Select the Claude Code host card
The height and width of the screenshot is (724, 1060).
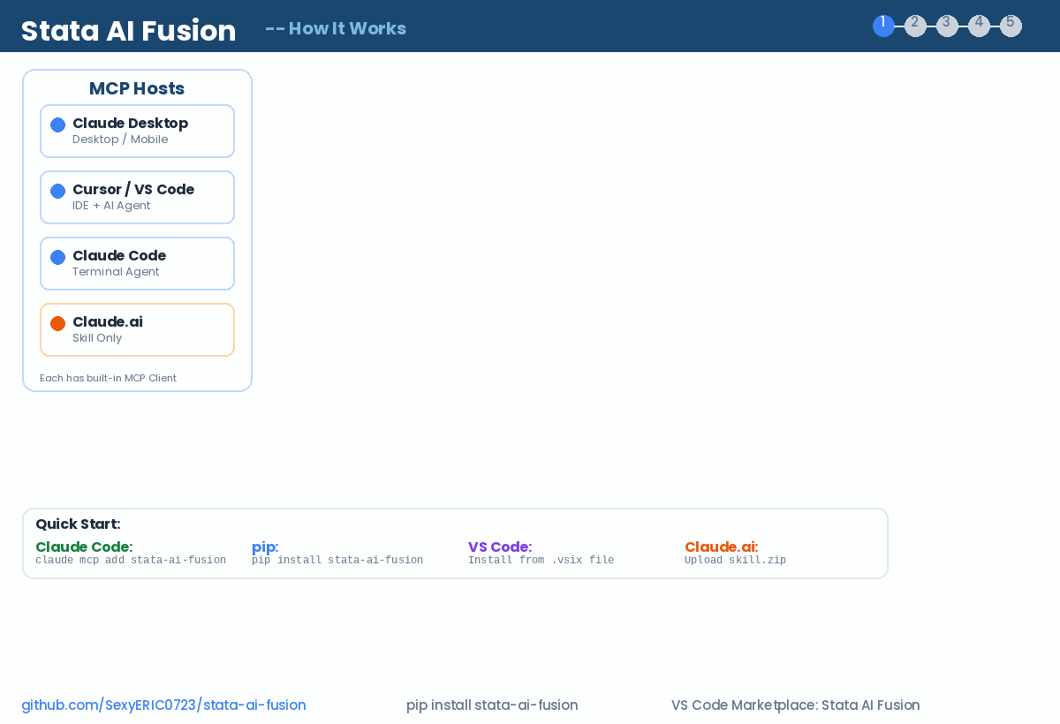(x=137, y=263)
